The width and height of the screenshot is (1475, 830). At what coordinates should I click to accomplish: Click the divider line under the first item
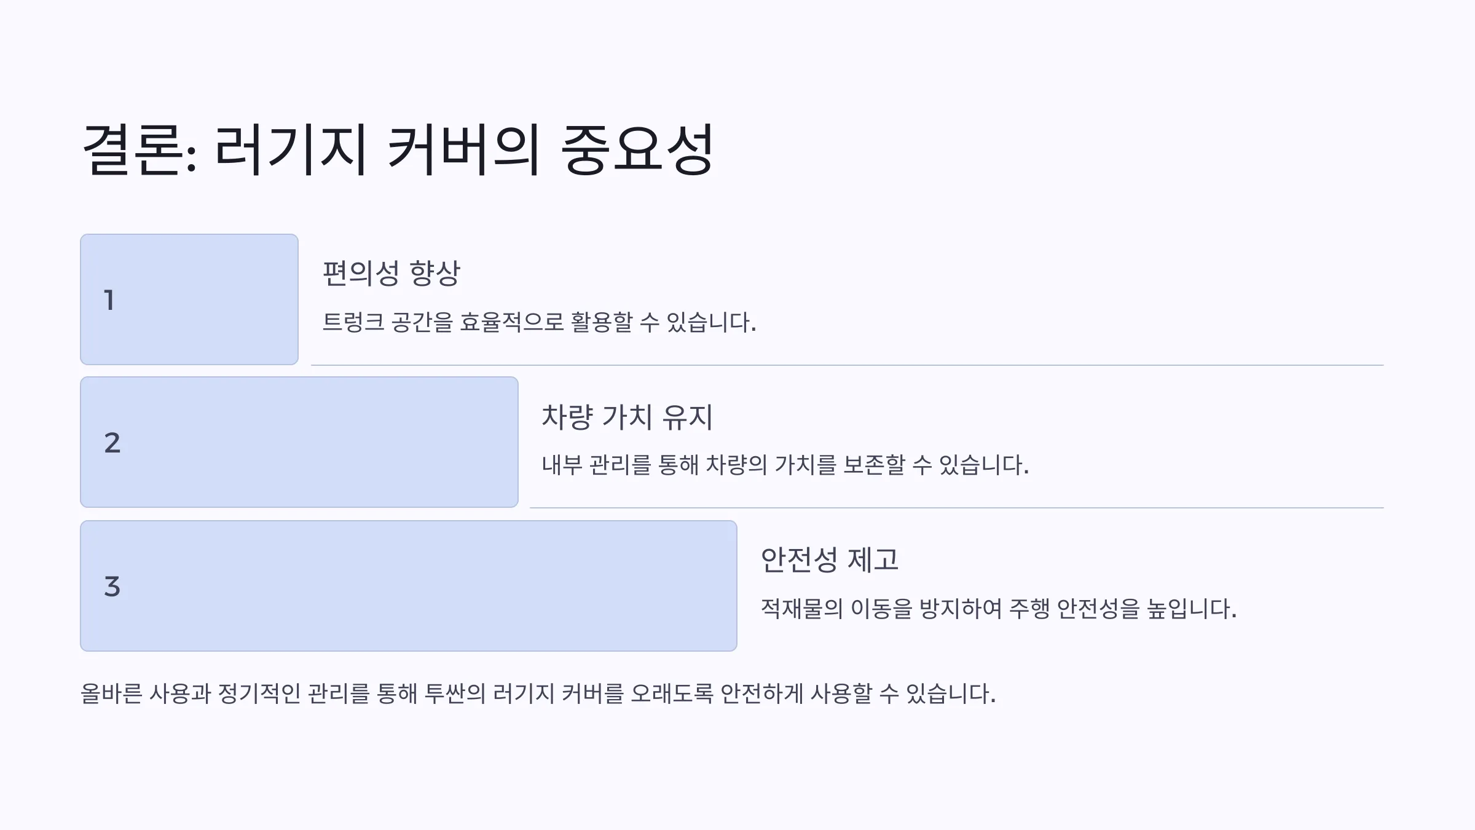click(848, 365)
